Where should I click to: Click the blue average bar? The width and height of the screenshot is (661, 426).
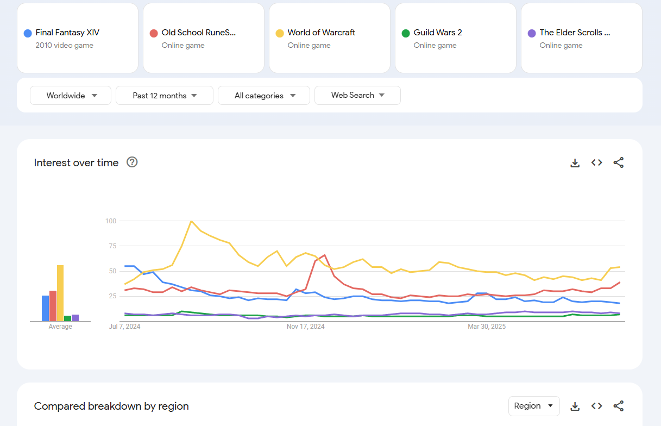coord(46,309)
